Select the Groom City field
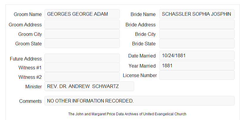This screenshot has width=240, height=120. [82, 34]
